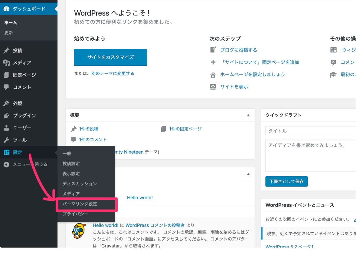
Task: Click the アイディアを書き留めてみましょう text area
Action: click(311, 156)
